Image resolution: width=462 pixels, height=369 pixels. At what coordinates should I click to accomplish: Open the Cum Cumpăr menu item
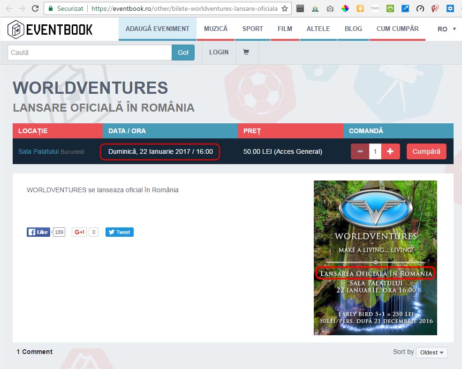(397, 29)
